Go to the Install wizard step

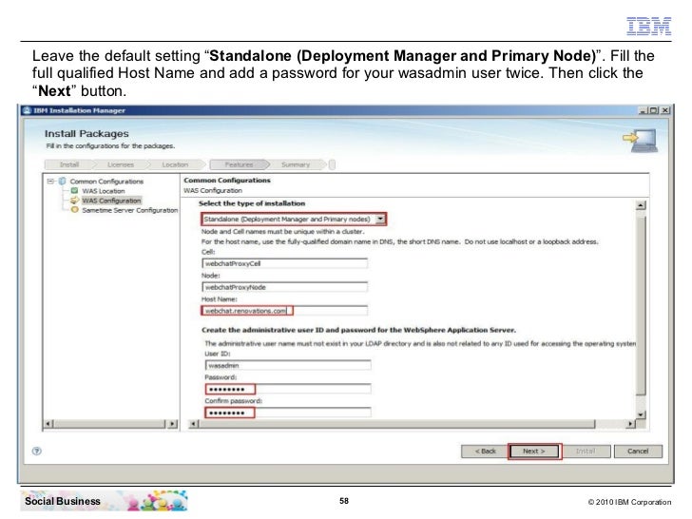pyautogui.click(x=69, y=164)
